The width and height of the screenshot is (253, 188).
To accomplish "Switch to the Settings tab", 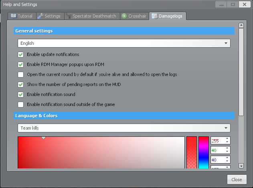I will (51, 16).
